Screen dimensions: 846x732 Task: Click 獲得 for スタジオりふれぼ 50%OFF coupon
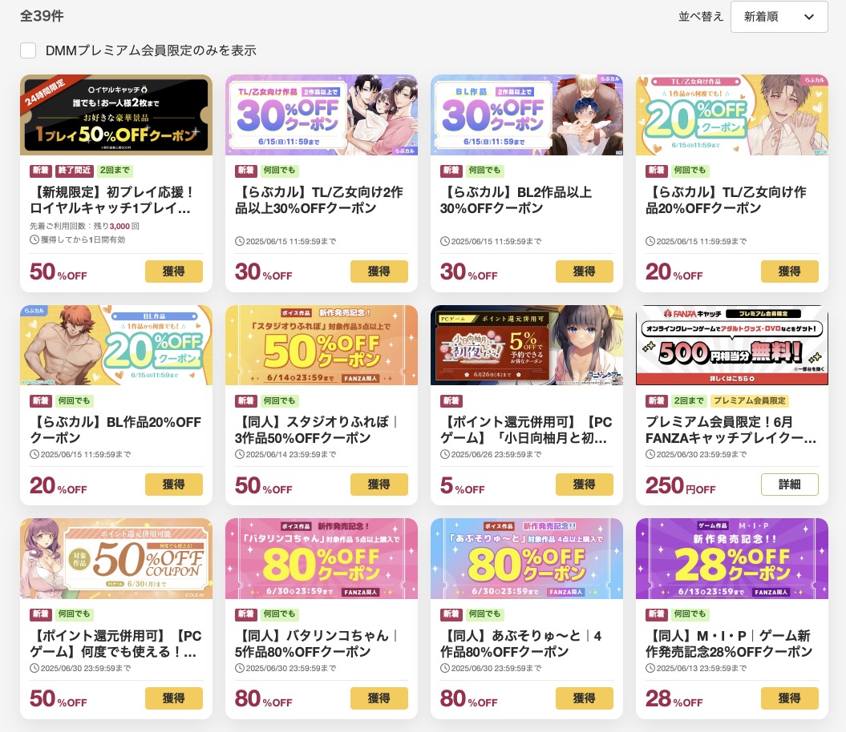point(378,485)
